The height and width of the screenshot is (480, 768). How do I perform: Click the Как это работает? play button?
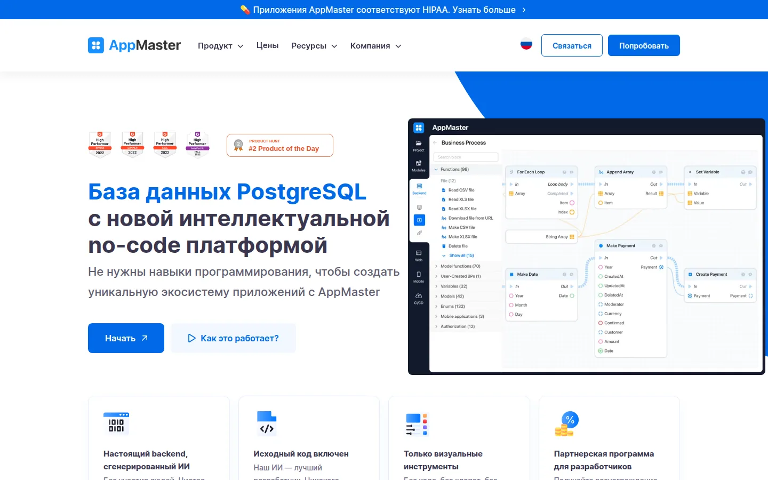point(234,338)
